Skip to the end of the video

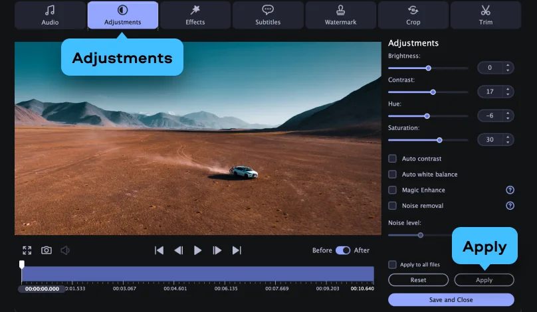[237, 250]
